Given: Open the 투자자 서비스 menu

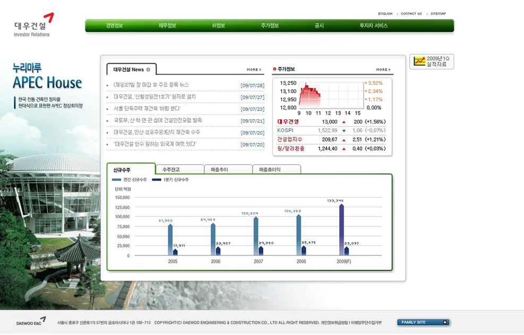Looking at the screenshot, I should 374,25.
